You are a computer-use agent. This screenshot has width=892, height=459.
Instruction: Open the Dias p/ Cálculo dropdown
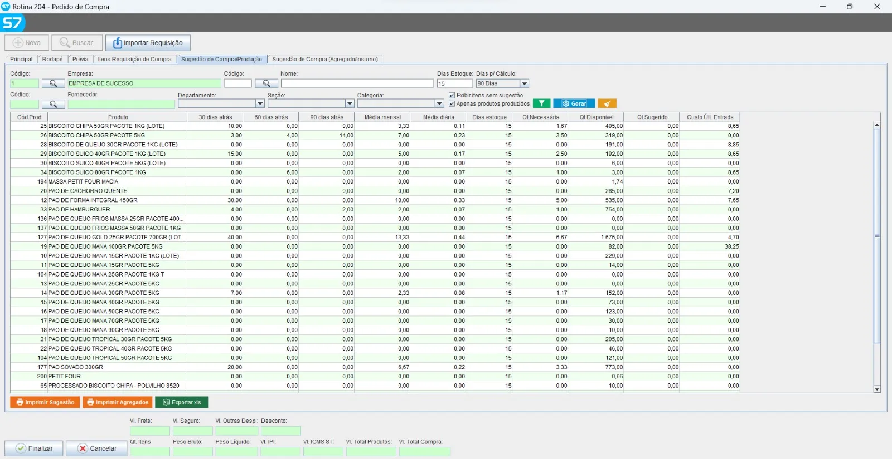[x=524, y=83]
